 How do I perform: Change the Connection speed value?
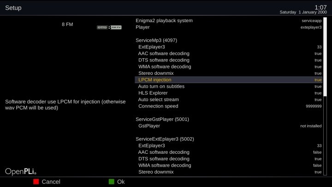[x=229, y=106]
